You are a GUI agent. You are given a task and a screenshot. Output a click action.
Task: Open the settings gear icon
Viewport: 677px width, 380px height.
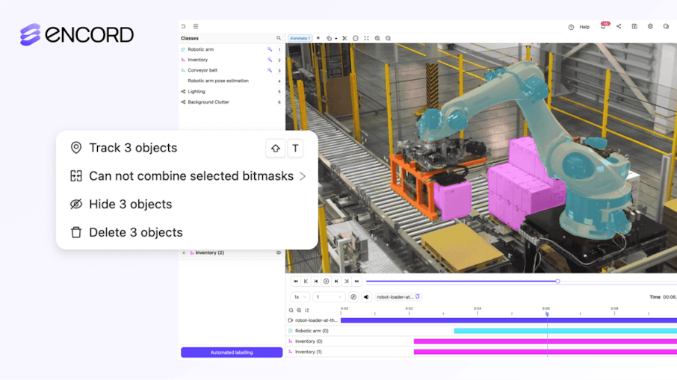[x=650, y=27]
